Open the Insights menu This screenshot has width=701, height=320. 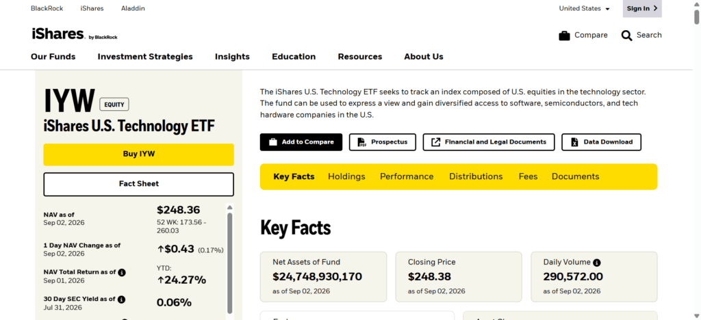click(x=232, y=57)
